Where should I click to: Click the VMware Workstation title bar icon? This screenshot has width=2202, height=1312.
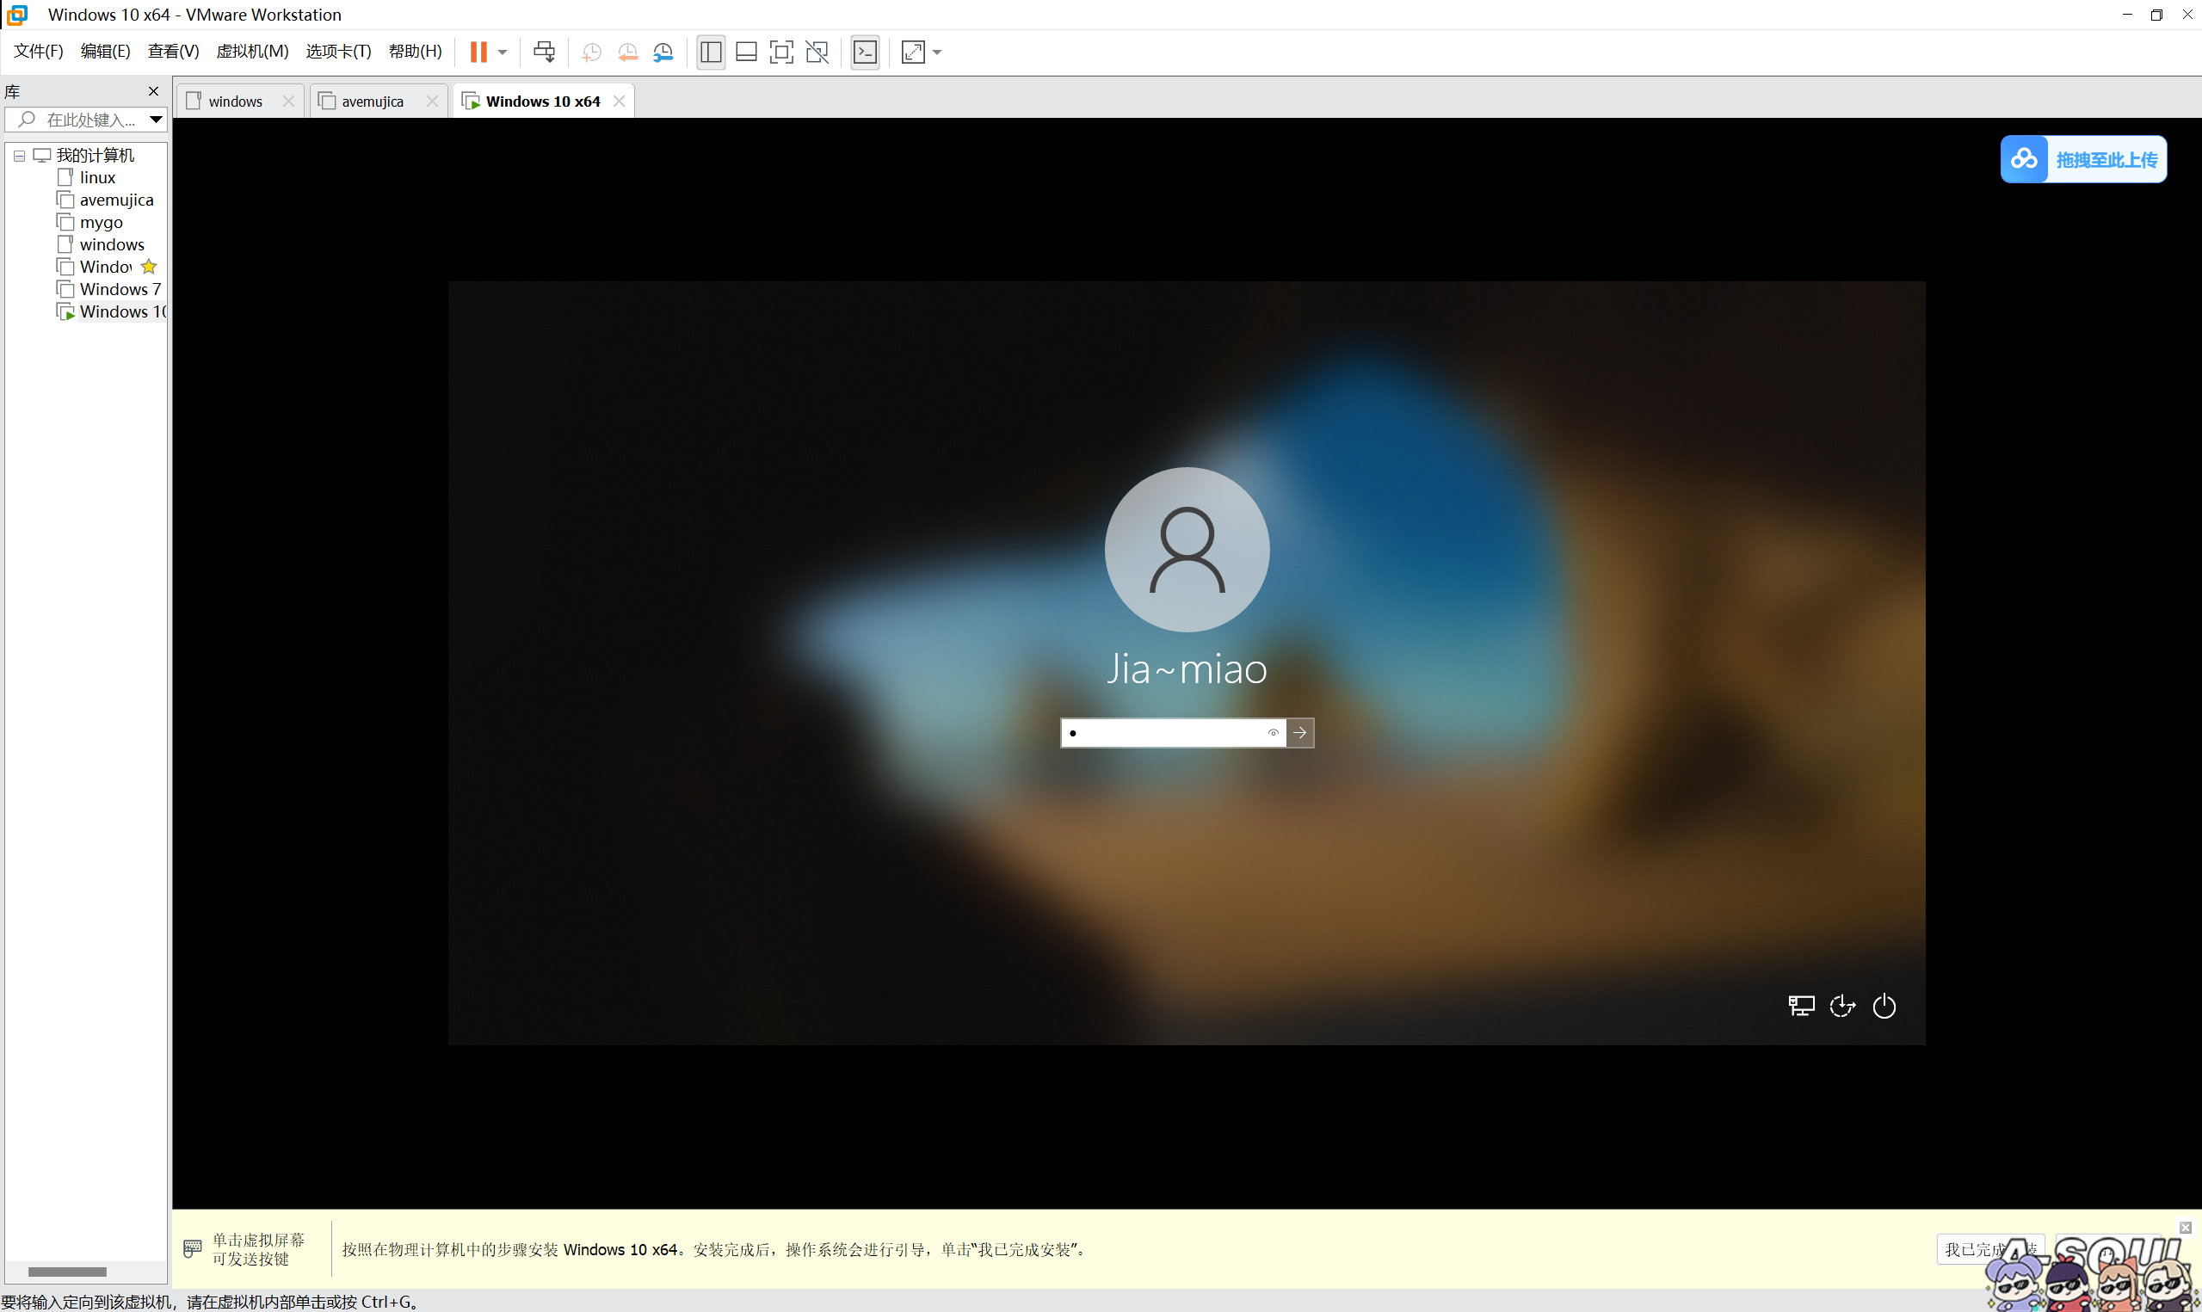(17, 14)
